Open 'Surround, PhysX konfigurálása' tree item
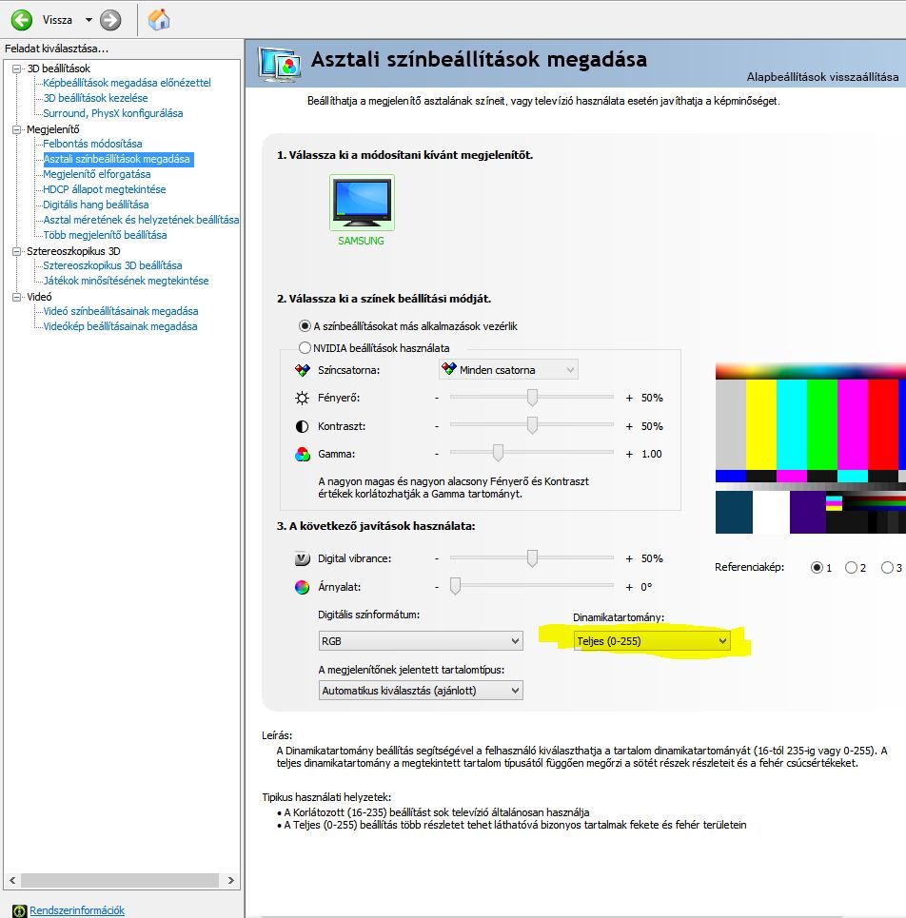Screen dimensions: 906x918 tap(113, 113)
